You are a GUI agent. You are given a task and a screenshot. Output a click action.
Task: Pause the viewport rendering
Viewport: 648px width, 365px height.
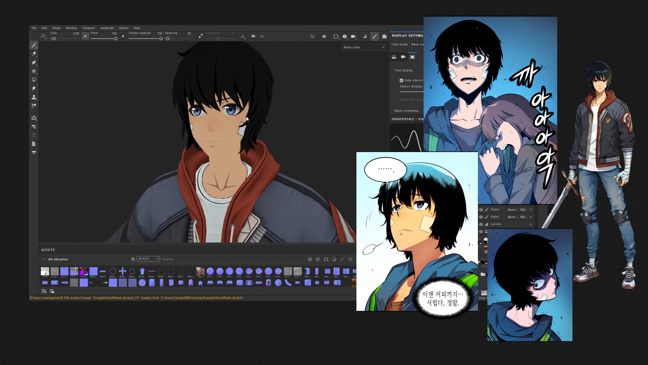pyautogui.click(x=324, y=36)
